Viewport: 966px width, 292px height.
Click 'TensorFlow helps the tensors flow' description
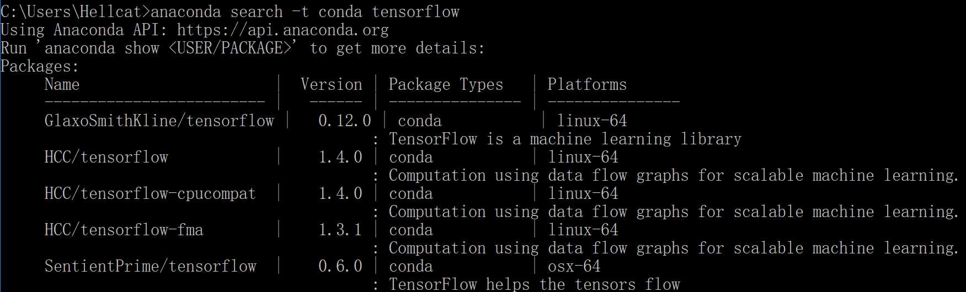(x=534, y=285)
